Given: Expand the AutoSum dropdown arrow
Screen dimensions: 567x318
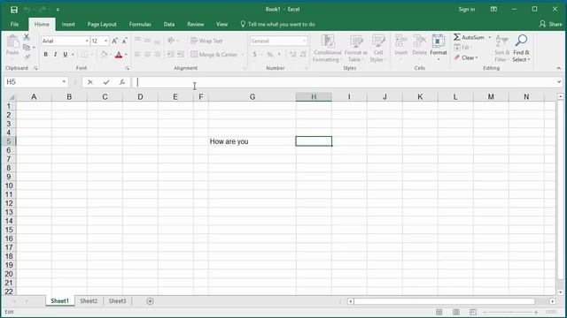Looking at the screenshot, I should click(x=490, y=37).
